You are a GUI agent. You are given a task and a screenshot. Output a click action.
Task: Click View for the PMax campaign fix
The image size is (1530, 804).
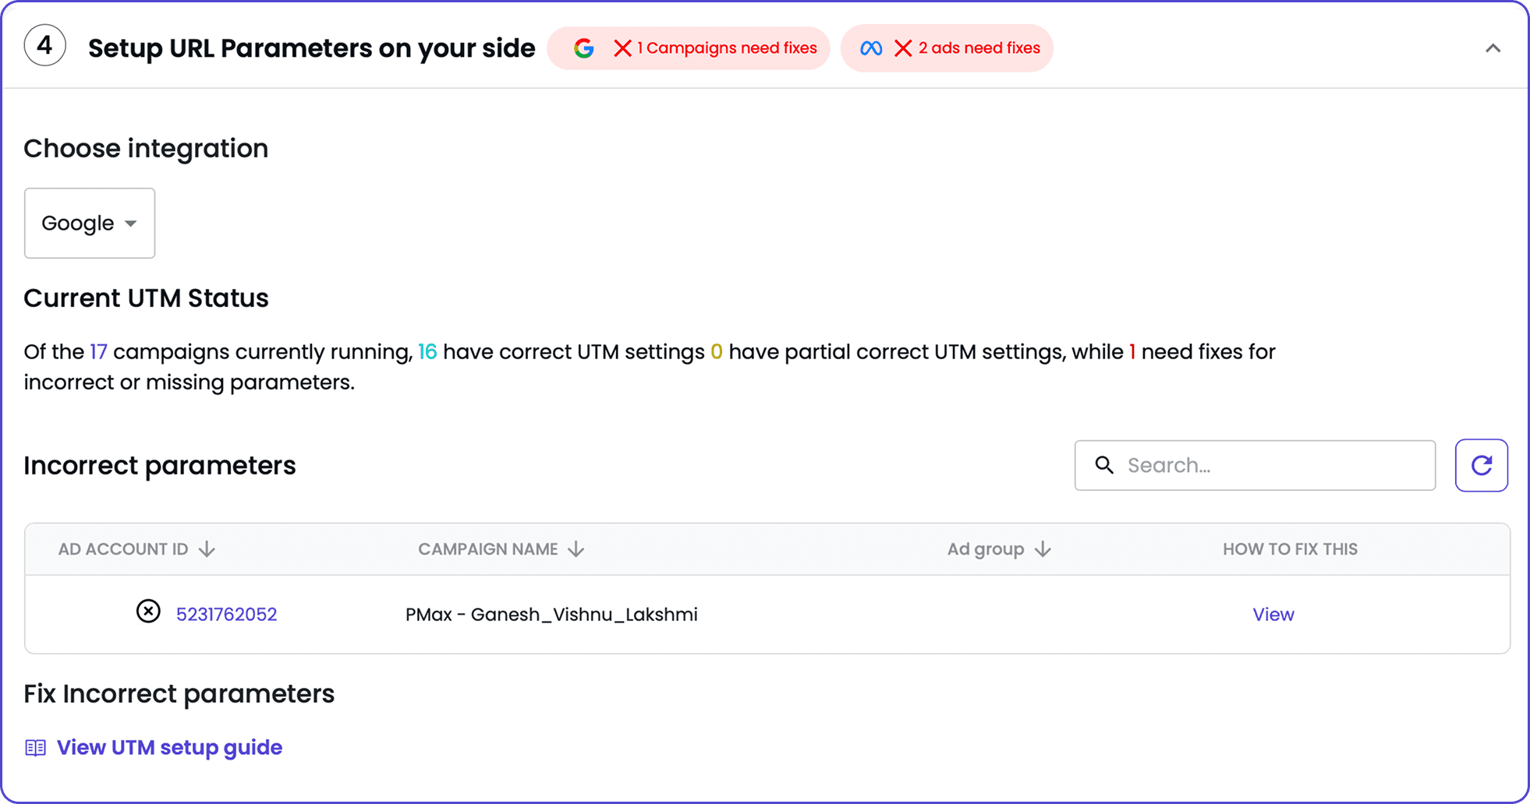tap(1273, 614)
